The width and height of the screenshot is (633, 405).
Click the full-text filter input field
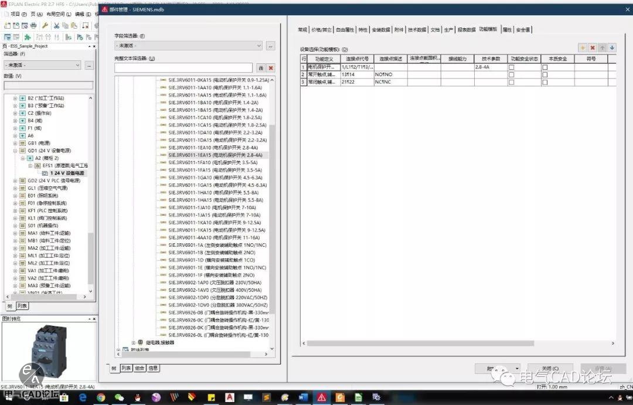tap(183, 68)
